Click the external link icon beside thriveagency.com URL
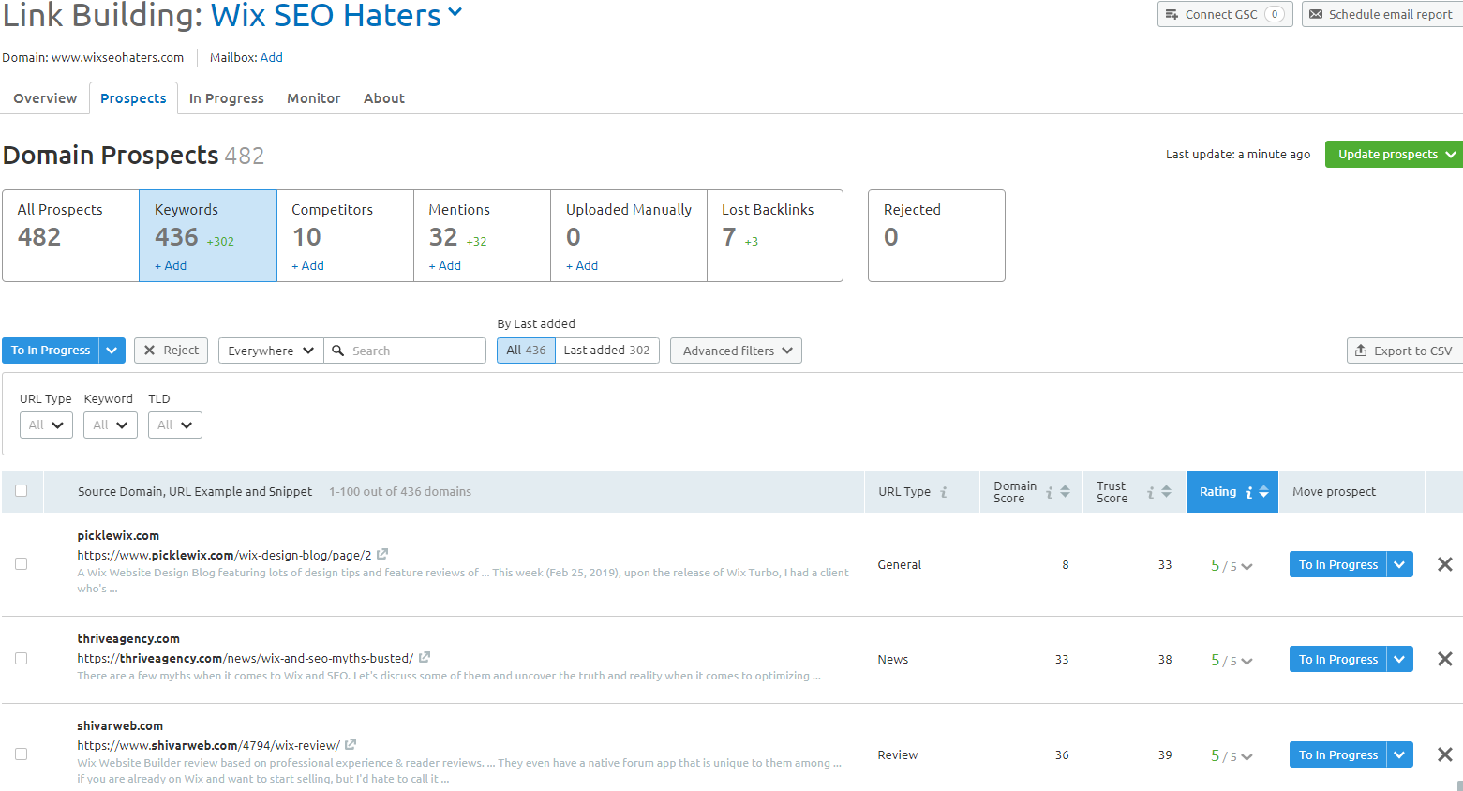This screenshot has height=791, width=1463. [424, 657]
